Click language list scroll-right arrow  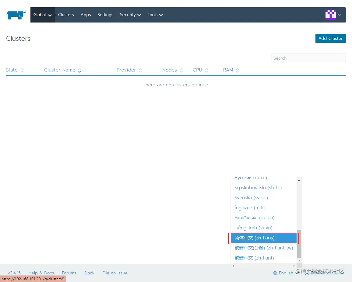click(x=294, y=266)
